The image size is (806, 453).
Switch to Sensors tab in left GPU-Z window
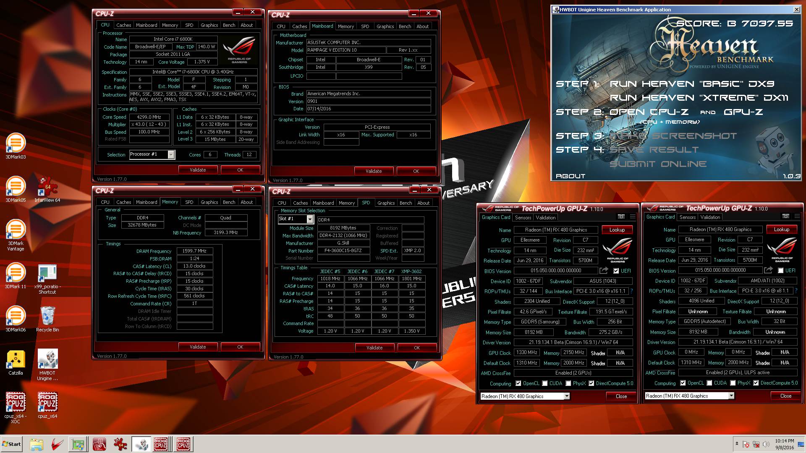point(523,218)
